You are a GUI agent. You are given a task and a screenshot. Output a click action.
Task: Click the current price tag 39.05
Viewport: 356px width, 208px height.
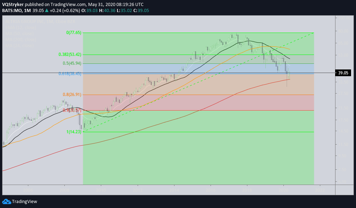pyautogui.click(x=343, y=73)
